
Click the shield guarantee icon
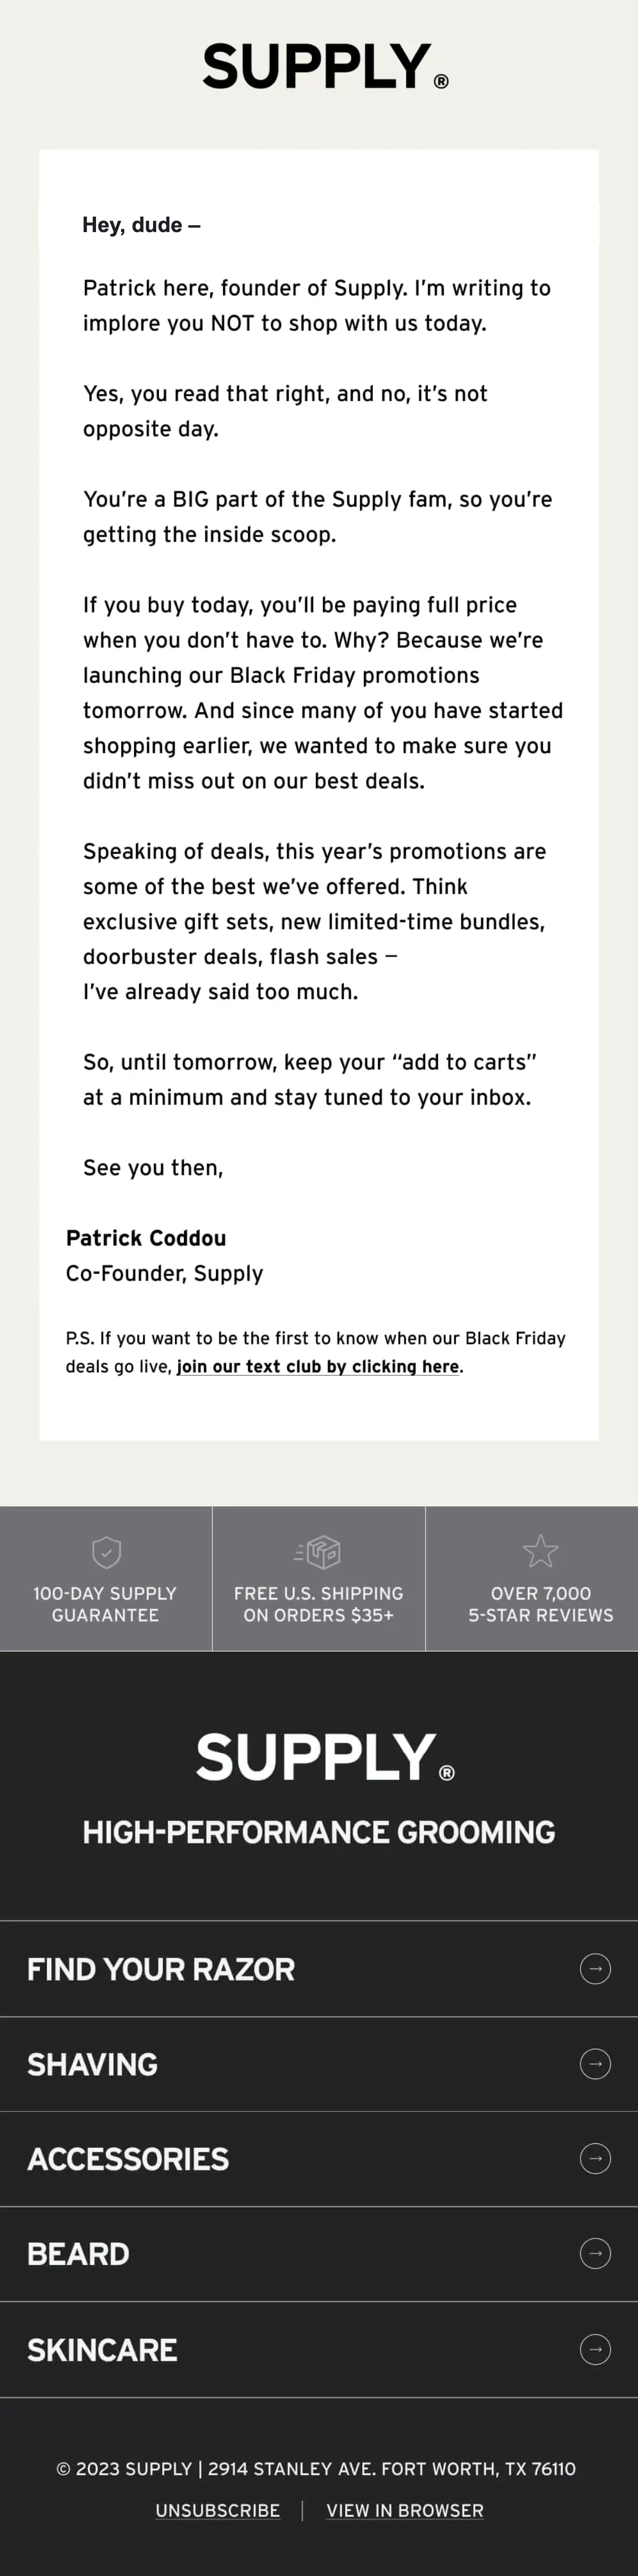(x=106, y=1552)
